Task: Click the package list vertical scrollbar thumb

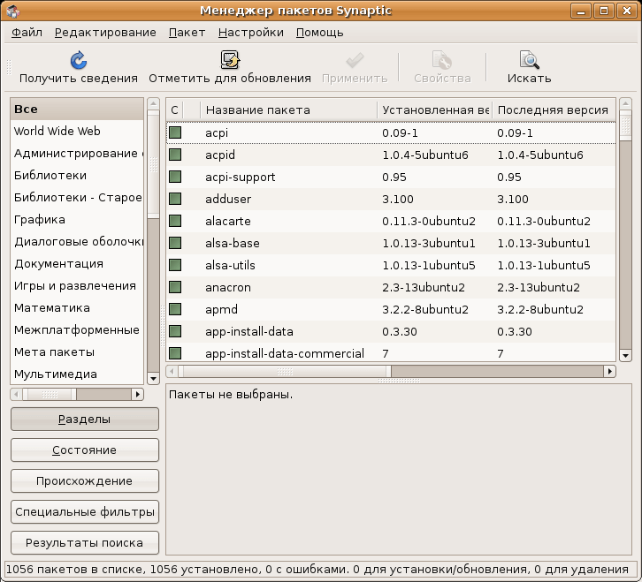Action: (x=625, y=125)
